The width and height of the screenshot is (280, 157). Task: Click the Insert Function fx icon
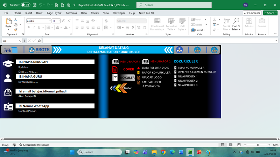point(39,41)
